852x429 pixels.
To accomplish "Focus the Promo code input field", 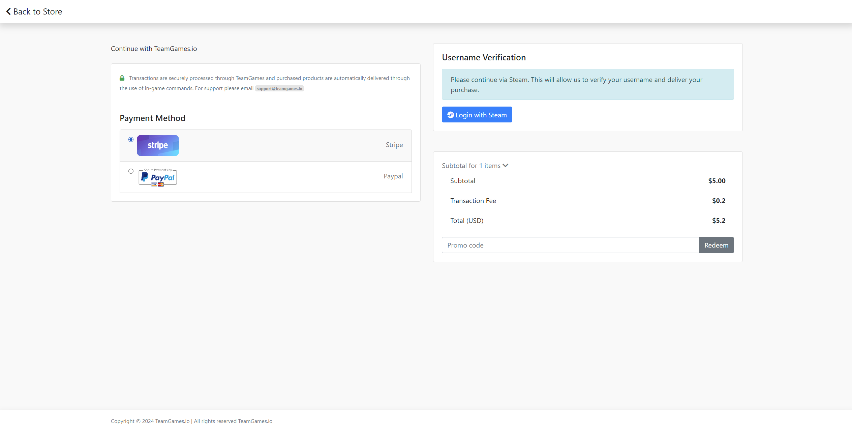I will (570, 245).
